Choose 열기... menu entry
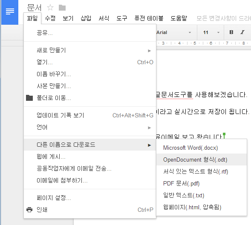Image resolution: width=251 pixels, height=225 pixels. 90,63
